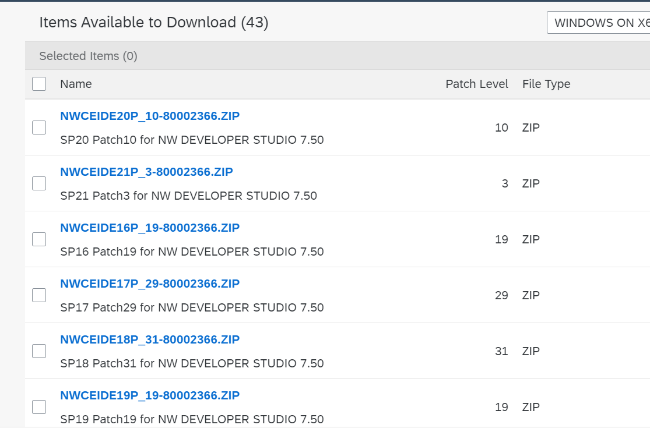The image size is (650, 439).
Task: Click the File Type column header
Action: point(546,84)
